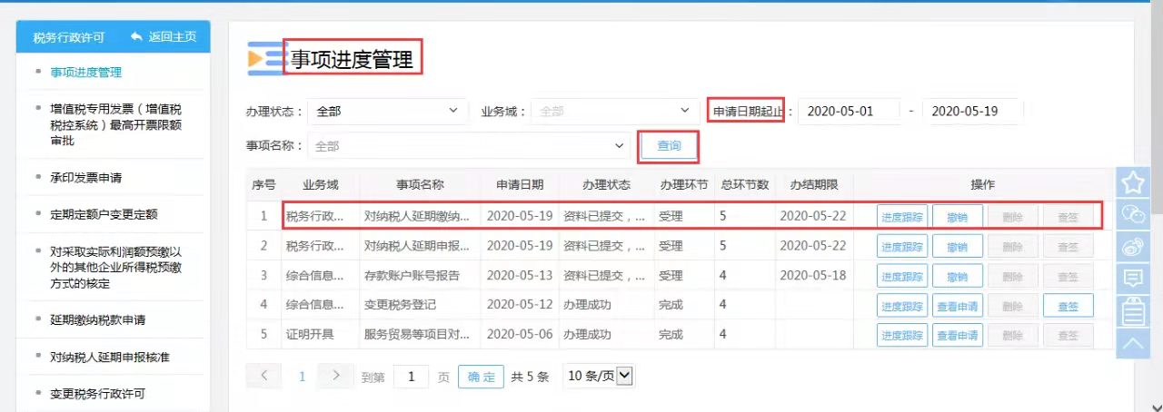Image resolution: width=1163 pixels, height=412 pixels.
Task: Click 进度跟踪 for row 1
Action: click(902, 217)
